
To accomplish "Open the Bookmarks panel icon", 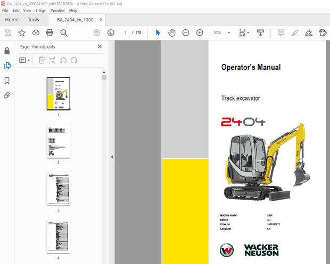I will click(x=7, y=80).
